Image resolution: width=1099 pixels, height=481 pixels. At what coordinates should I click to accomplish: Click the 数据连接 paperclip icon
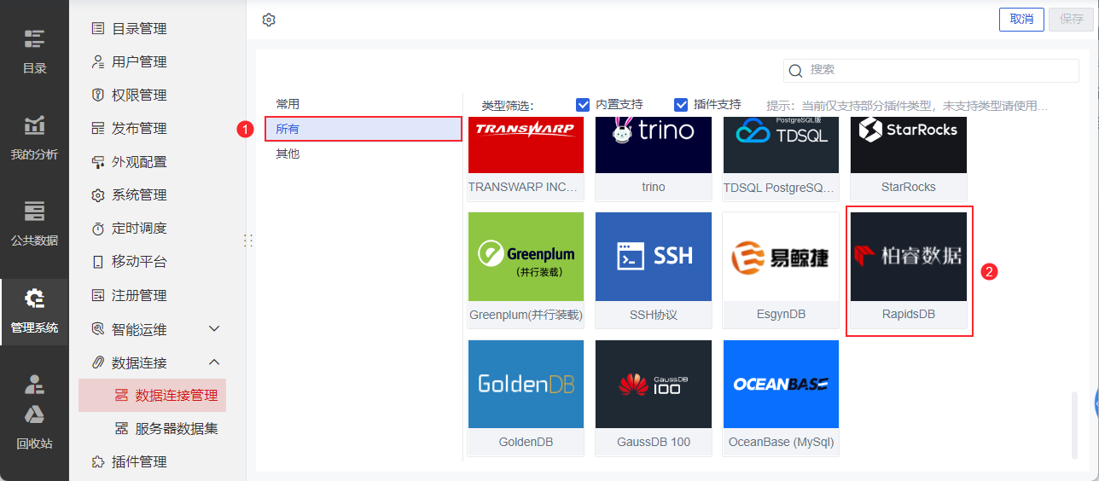(98, 362)
